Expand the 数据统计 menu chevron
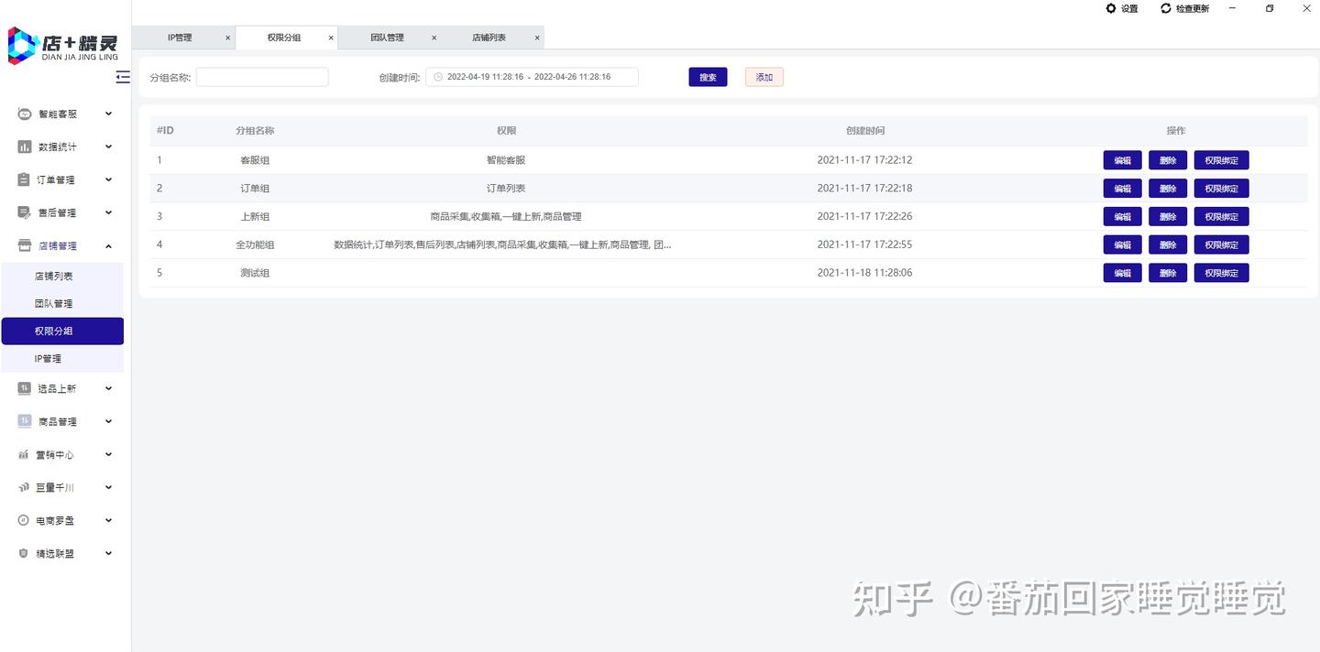The image size is (1320, 652). point(109,147)
